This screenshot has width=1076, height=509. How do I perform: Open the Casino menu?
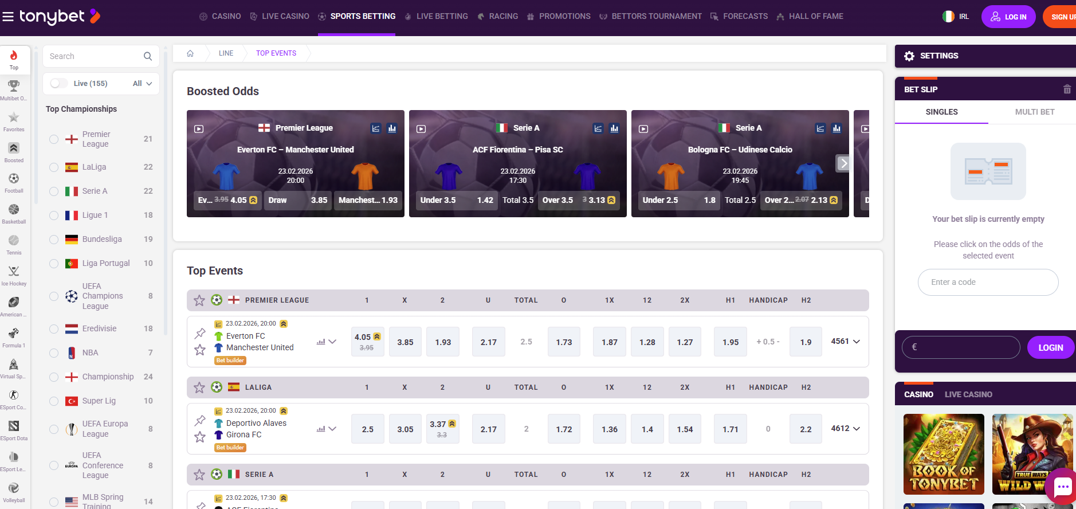pyautogui.click(x=220, y=17)
